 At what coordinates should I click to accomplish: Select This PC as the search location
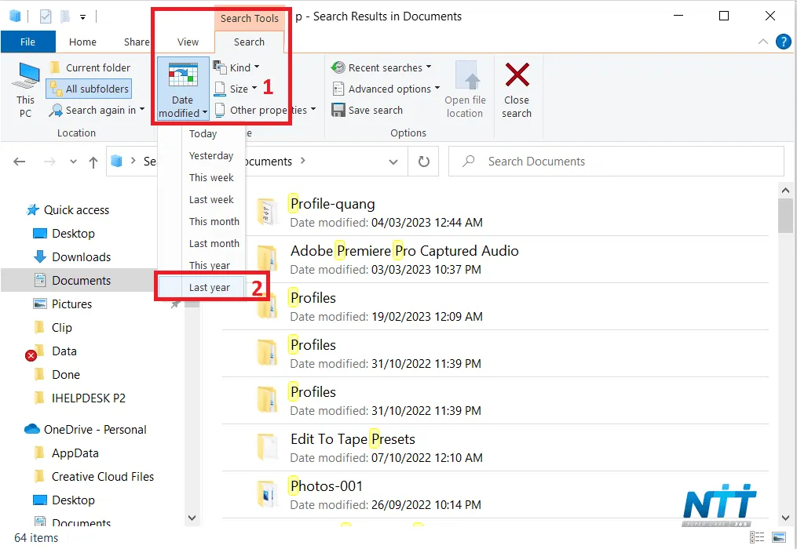24,89
